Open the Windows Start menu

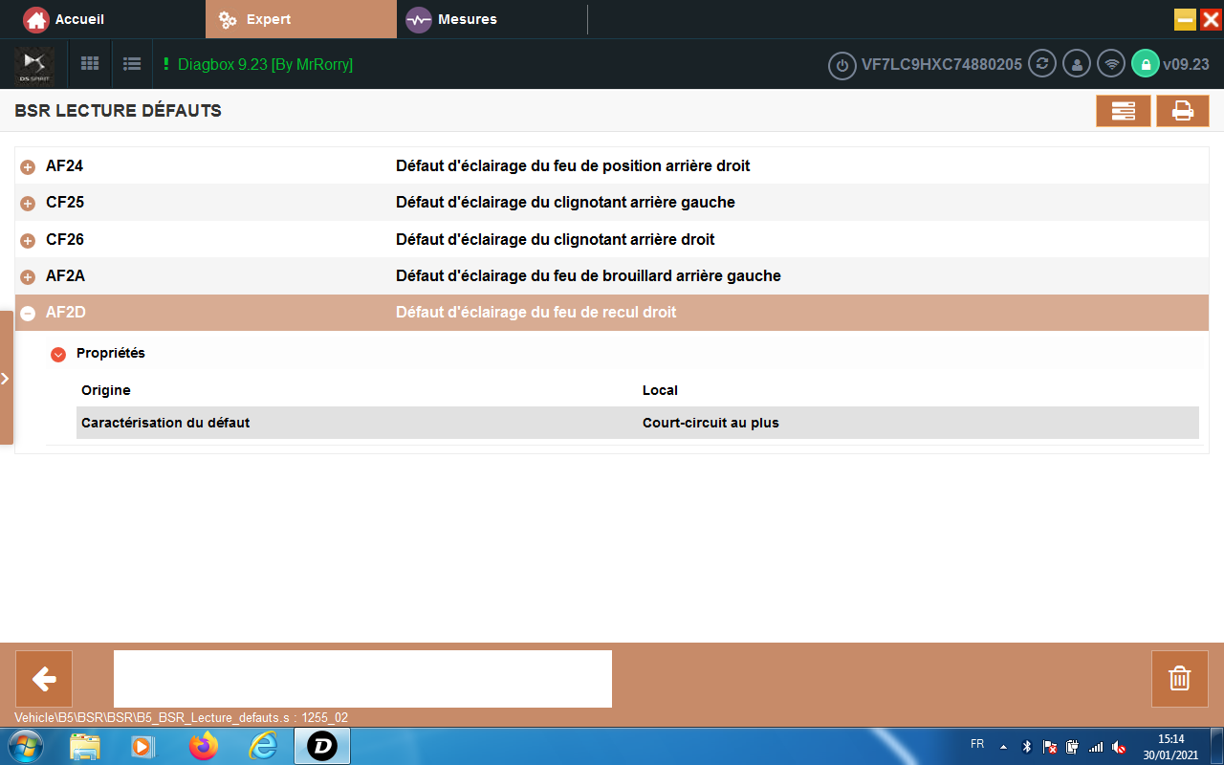tap(24, 746)
